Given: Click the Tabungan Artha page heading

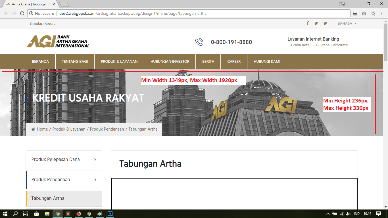Looking at the screenshot, I should pyautogui.click(x=150, y=164).
